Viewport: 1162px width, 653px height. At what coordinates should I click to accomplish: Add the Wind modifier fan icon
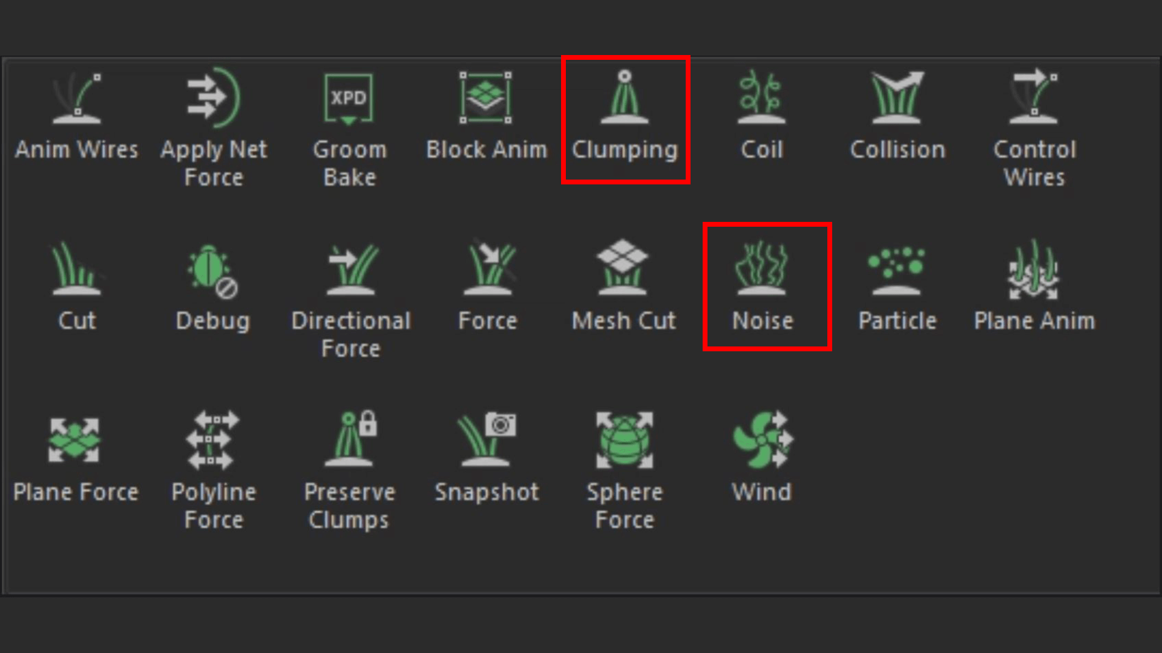pos(761,440)
